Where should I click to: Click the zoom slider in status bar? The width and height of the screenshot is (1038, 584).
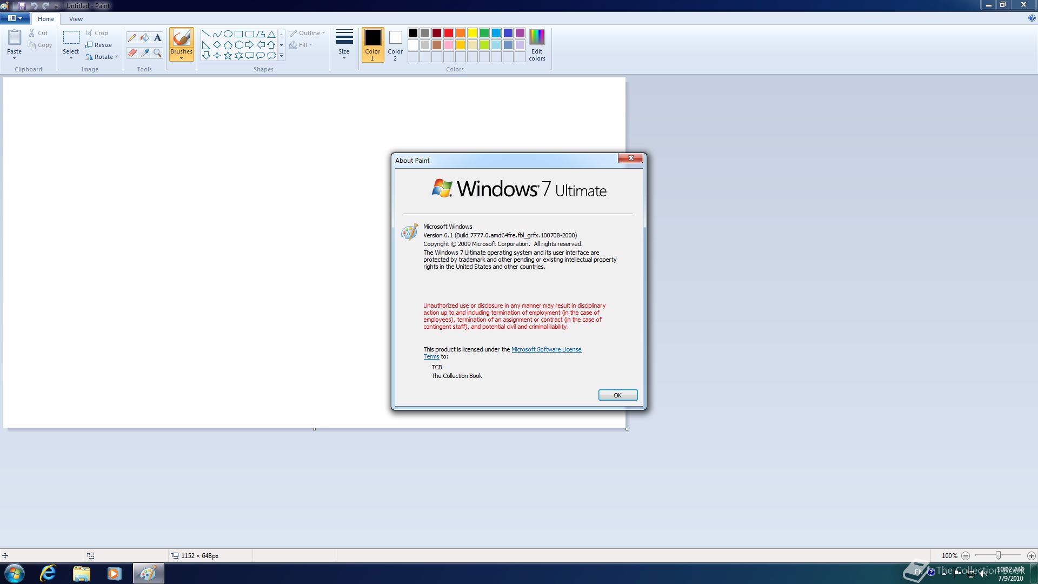coord(998,555)
